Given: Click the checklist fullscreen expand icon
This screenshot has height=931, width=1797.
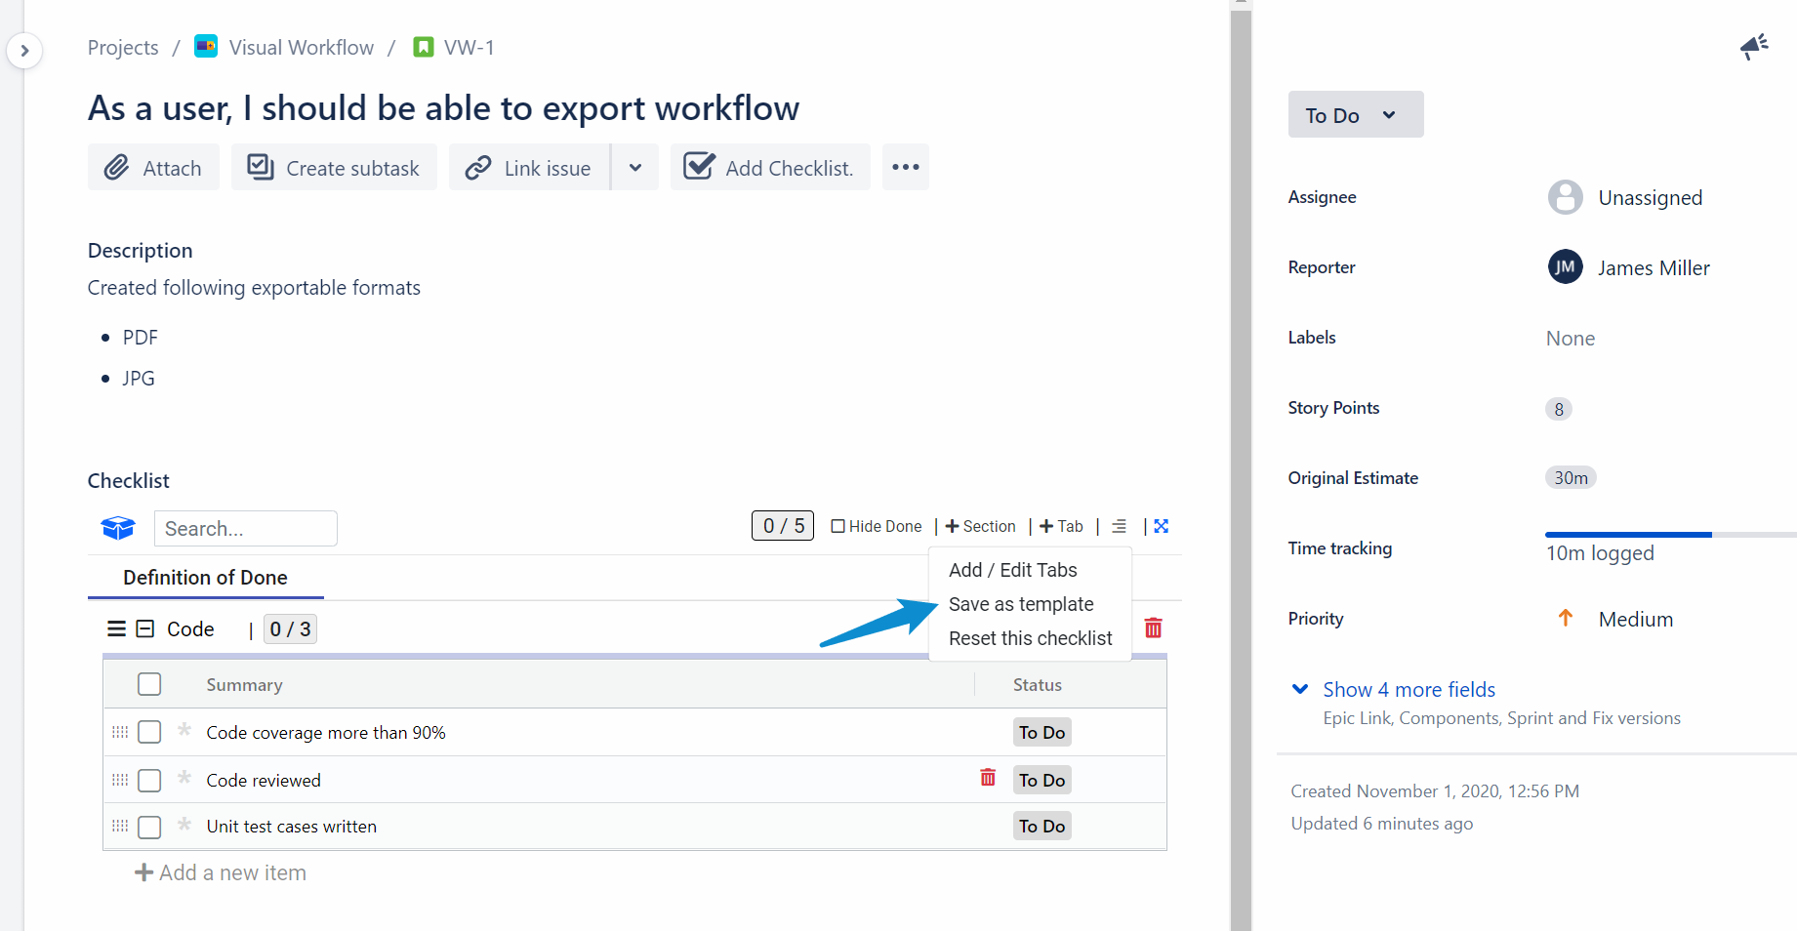Looking at the screenshot, I should [1161, 526].
